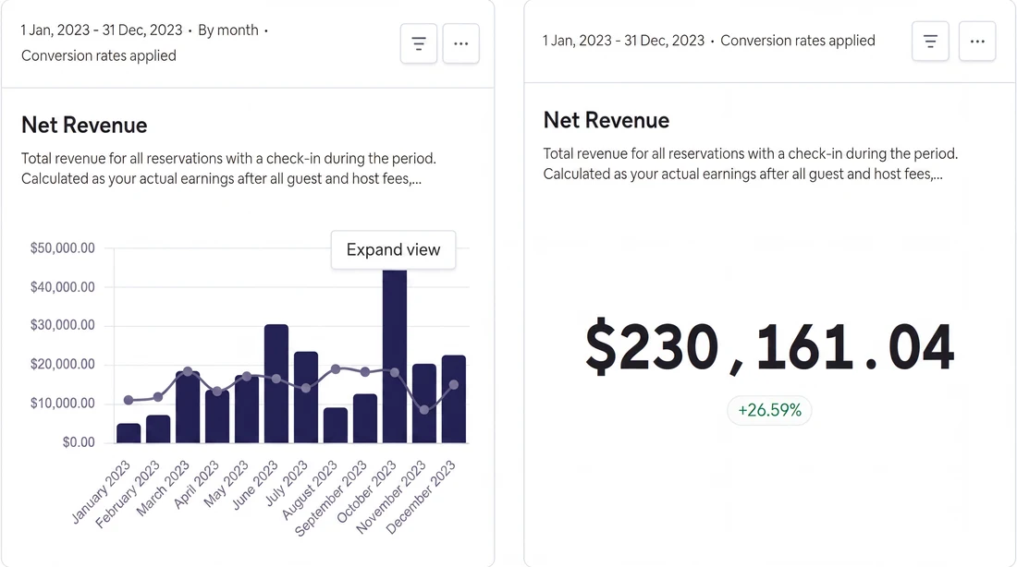Select the February 2023 bar
Viewport: 1017px width, 567px height.
(x=158, y=429)
